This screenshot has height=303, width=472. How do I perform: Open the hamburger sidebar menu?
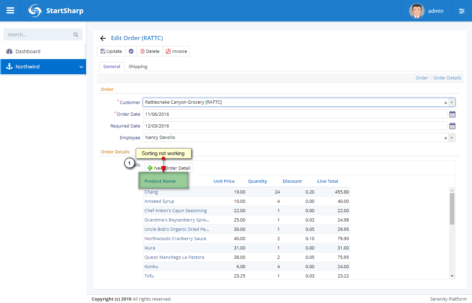coord(10,11)
